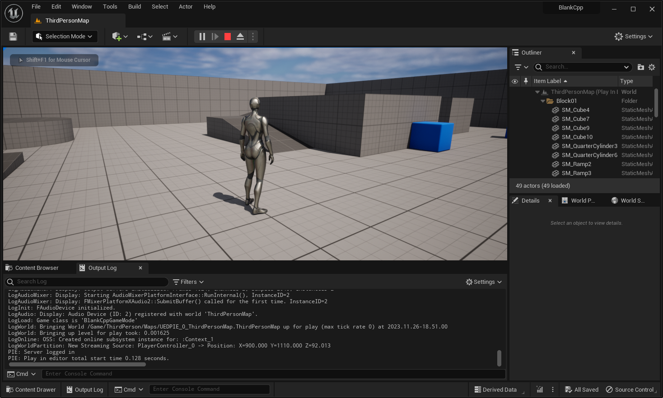Collapse the Block01 folder
Image resolution: width=663 pixels, height=398 pixels.
(543, 101)
